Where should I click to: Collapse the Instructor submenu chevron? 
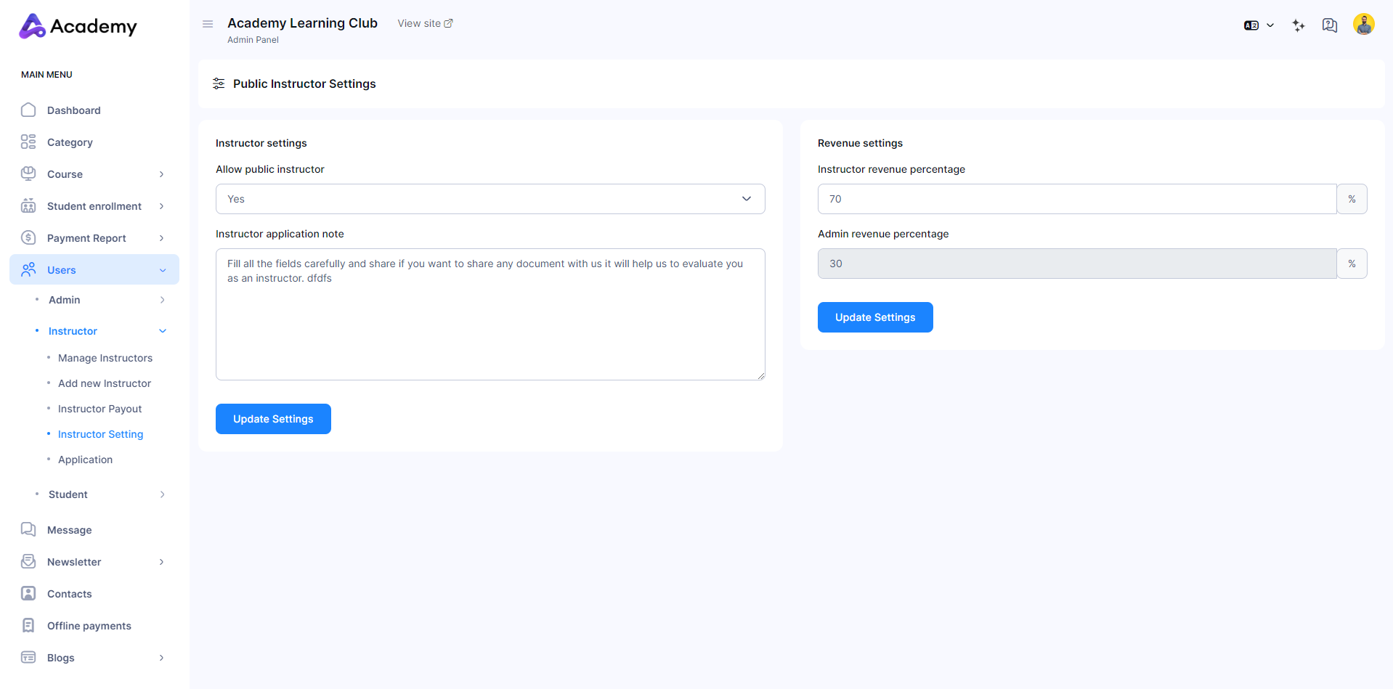coord(163,331)
